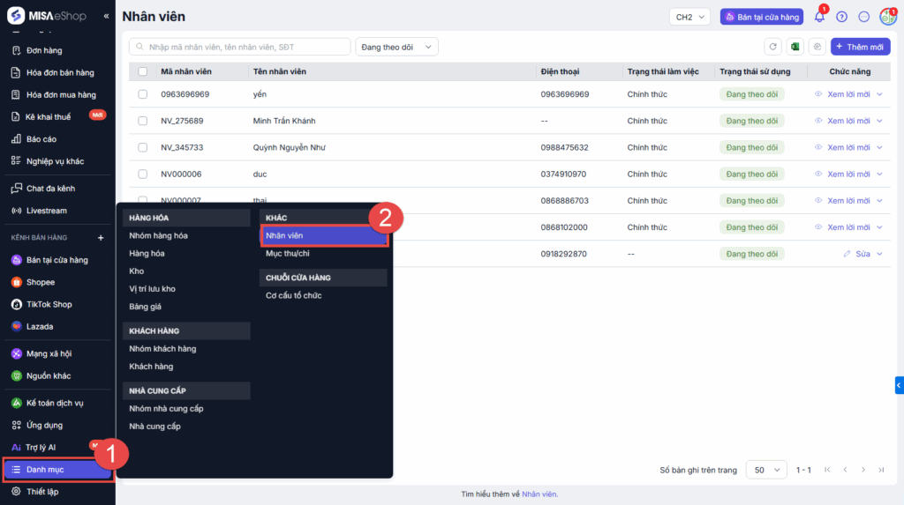Image resolution: width=904 pixels, height=505 pixels.
Task: Expand actions arrow for NV000006 row
Action: click(x=880, y=174)
